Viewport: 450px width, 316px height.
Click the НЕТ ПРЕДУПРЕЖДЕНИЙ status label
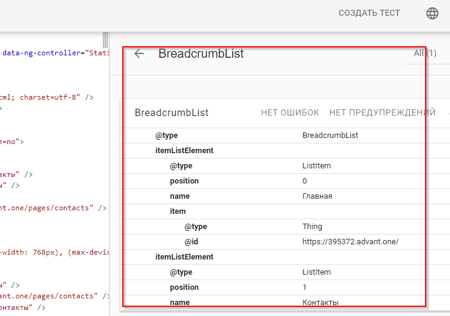[x=382, y=112]
